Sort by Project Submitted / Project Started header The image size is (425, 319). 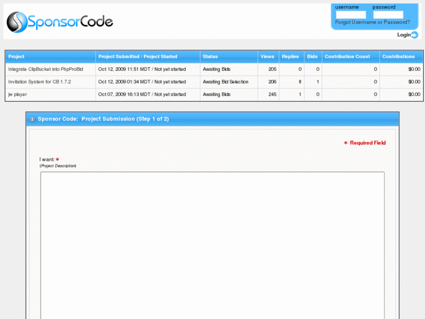point(138,56)
